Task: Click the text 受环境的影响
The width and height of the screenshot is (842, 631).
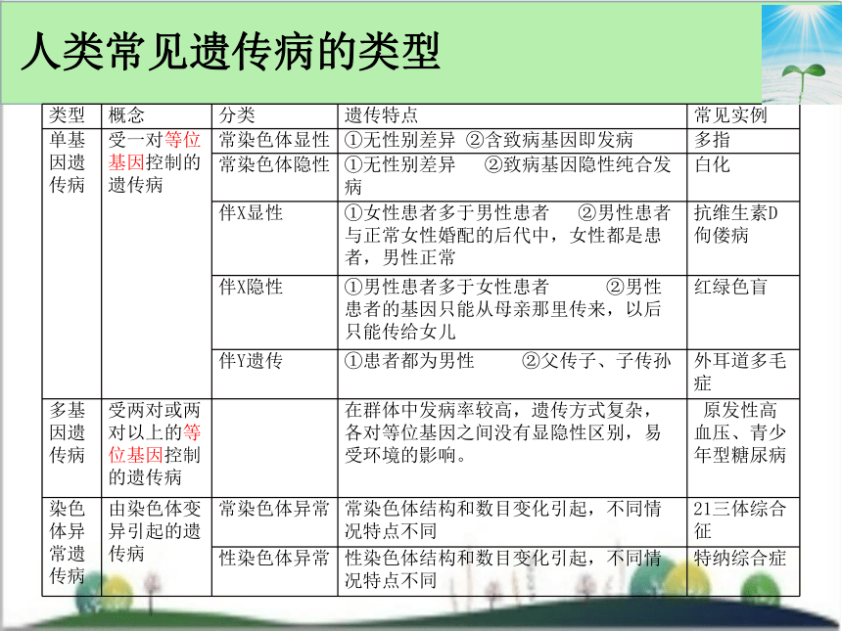Action: [x=400, y=455]
